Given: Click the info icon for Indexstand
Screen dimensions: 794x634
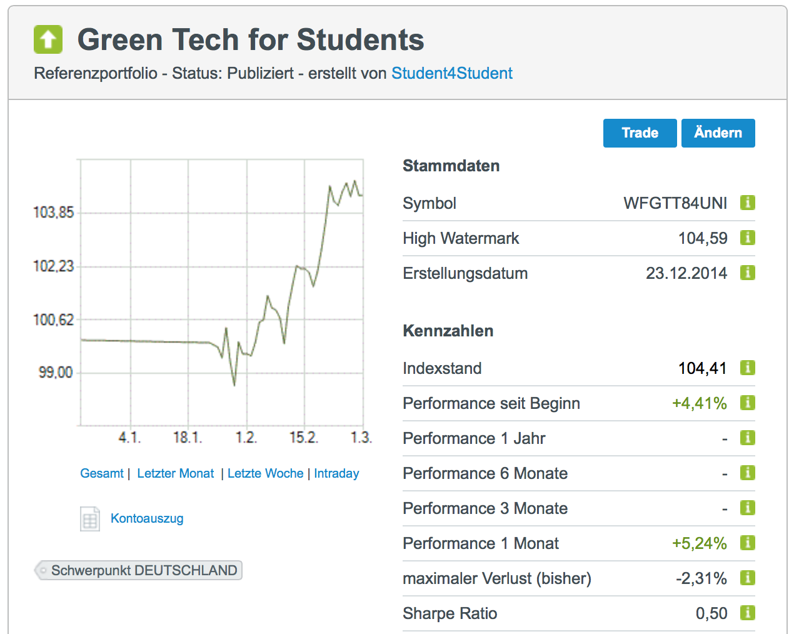Looking at the screenshot, I should coord(747,368).
